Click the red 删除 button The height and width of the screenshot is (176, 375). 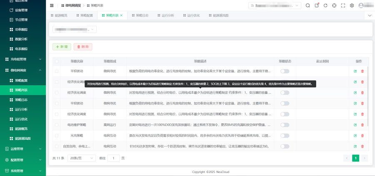point(83,47)
